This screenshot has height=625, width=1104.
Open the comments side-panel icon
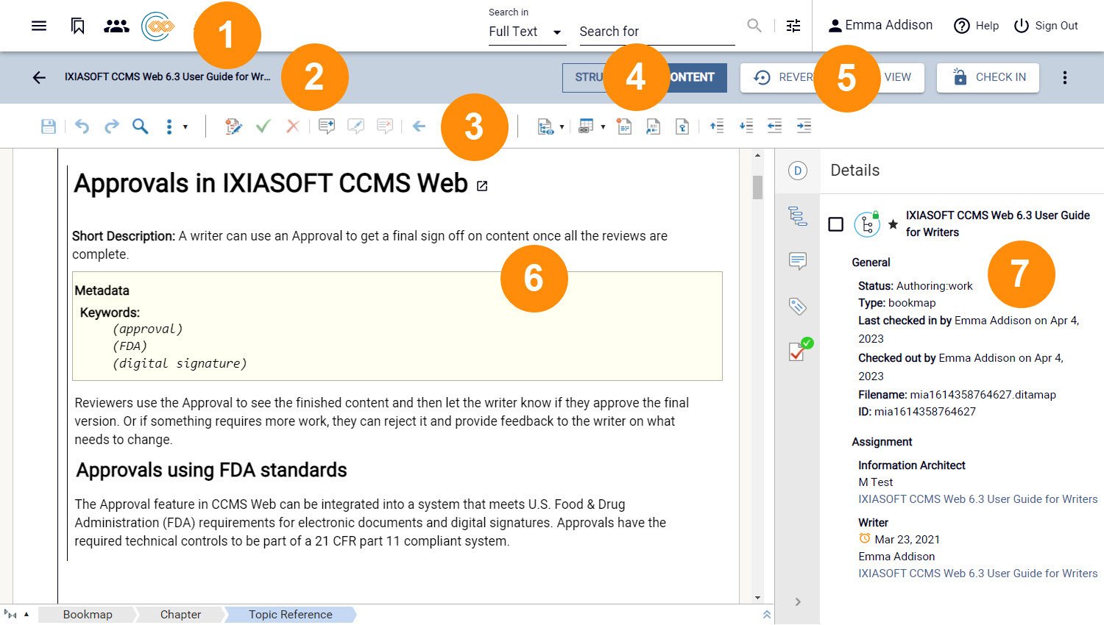798,261
